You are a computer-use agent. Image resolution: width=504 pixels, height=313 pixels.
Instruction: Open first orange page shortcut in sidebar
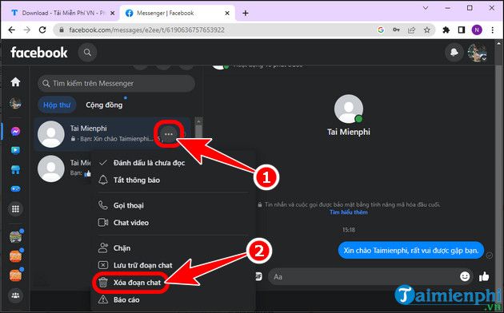[x=15, y=256]
